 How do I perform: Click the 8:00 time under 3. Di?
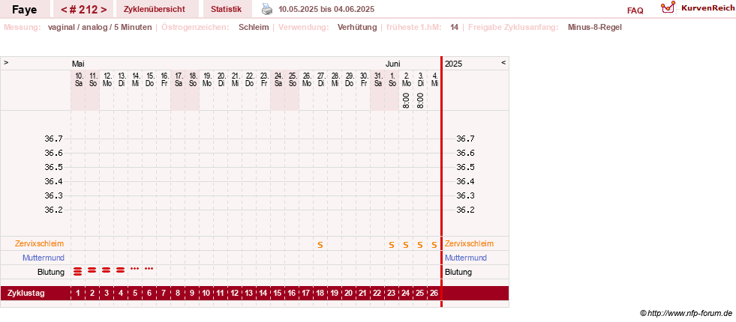coord(420,100)
